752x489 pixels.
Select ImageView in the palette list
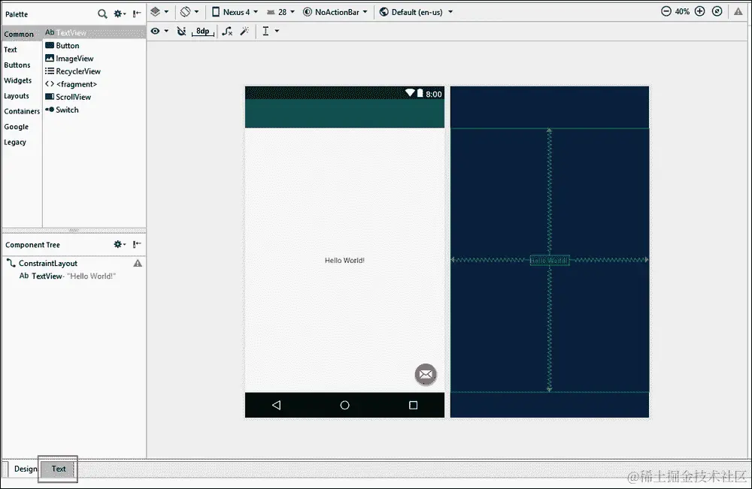tap(95, 59)
